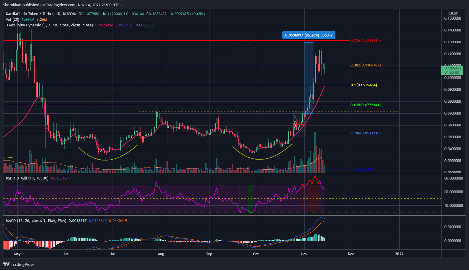
Task: Select the 0.786(0.0533918) Fibonacci level label
Action: (366, 133)
